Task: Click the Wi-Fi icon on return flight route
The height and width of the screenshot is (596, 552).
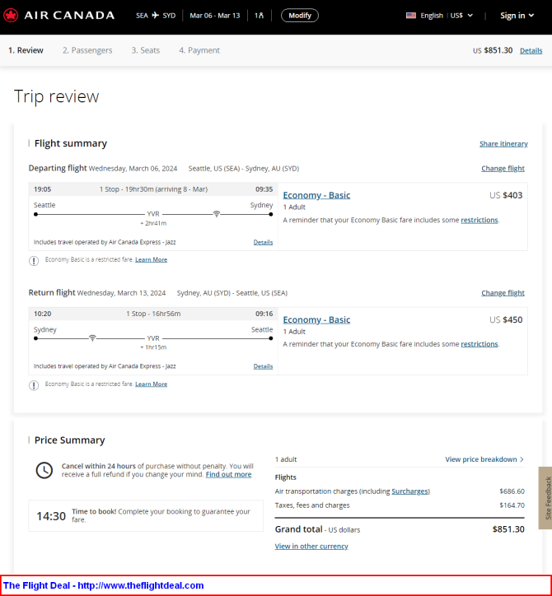Action: pos(92,338)
